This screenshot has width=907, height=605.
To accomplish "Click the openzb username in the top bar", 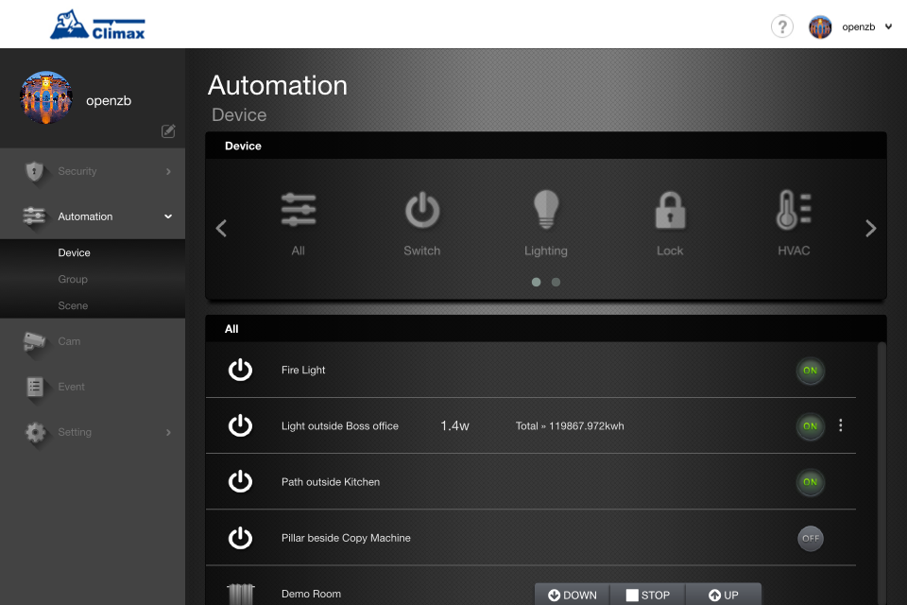I will [x=859, y=26].
